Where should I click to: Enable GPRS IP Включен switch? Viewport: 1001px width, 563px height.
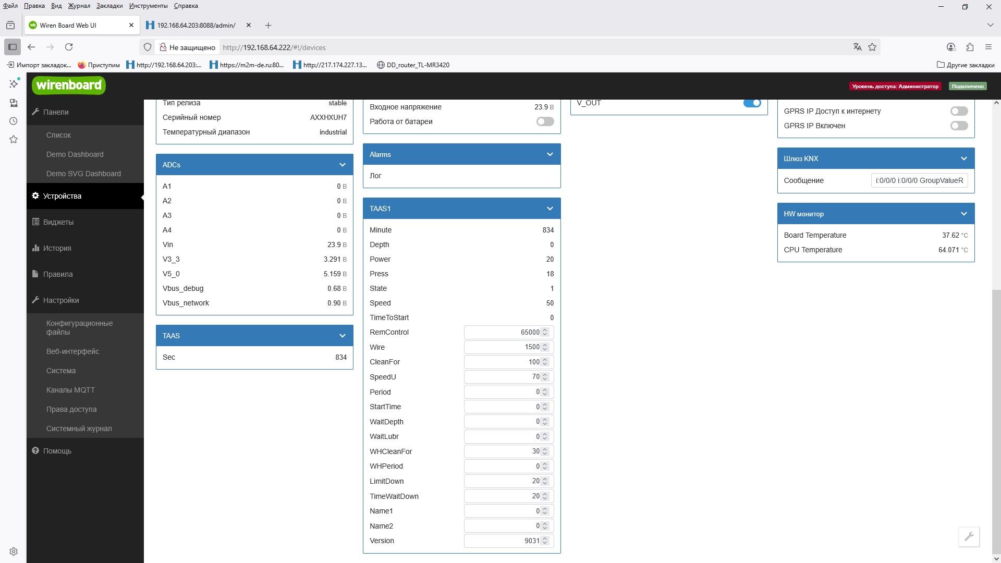pyautogui.click(x=959, y=126)
